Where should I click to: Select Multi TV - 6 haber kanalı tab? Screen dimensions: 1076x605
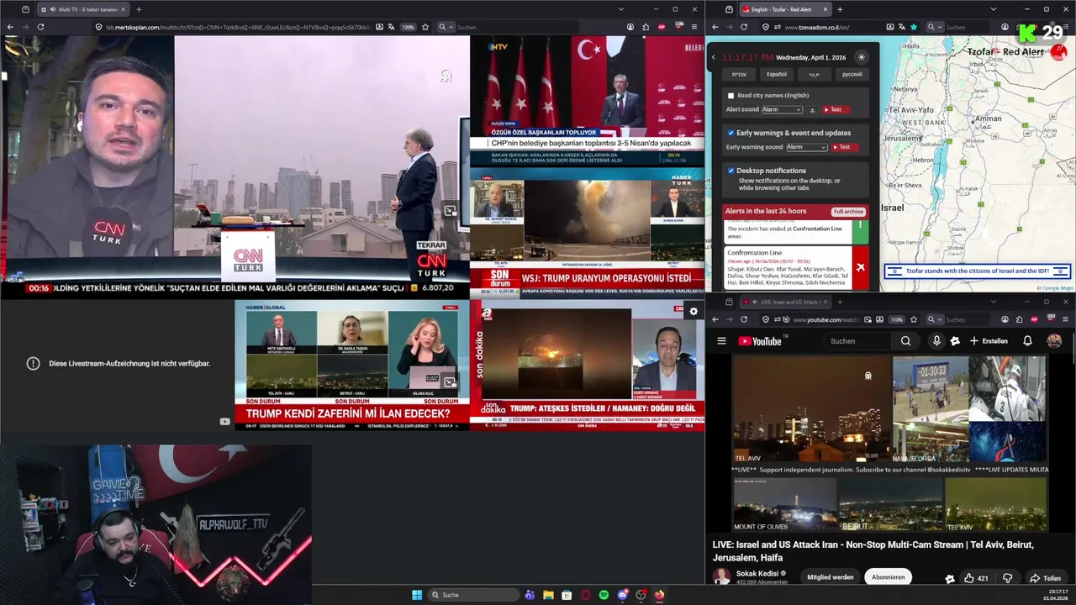tap(83, 9)
